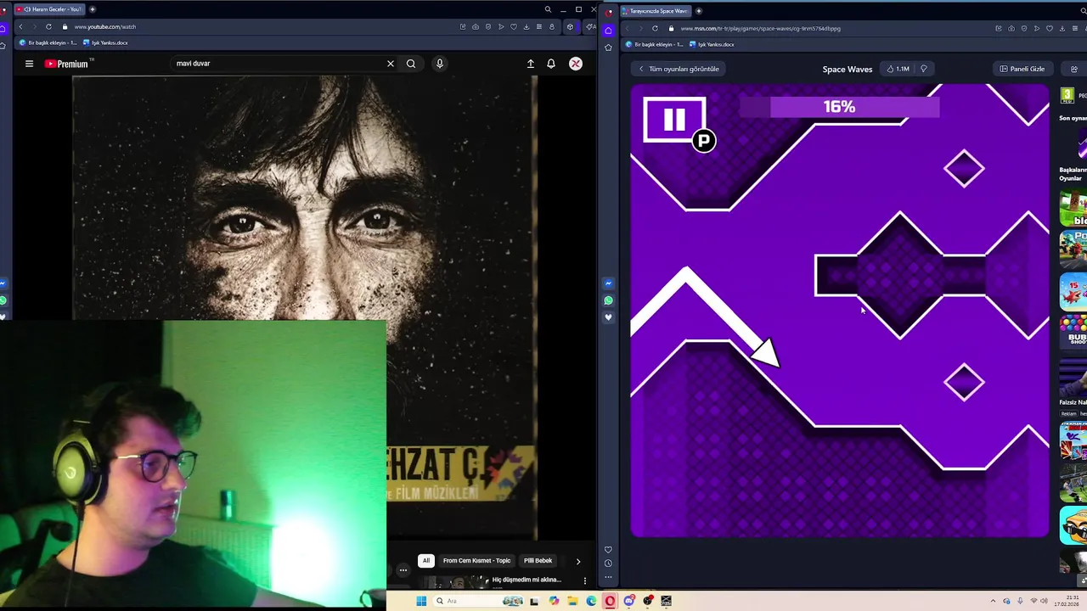Open downloads in MSN window toolbar
1087x611 pixels.
(1062, 28)
